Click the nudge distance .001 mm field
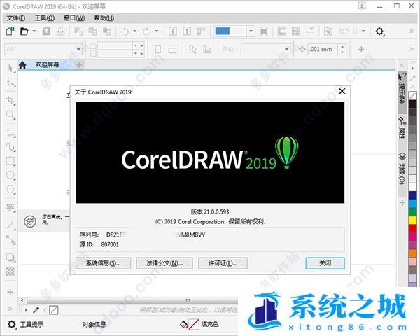Viewport: 420px width, 336px height. click(323, 49)
